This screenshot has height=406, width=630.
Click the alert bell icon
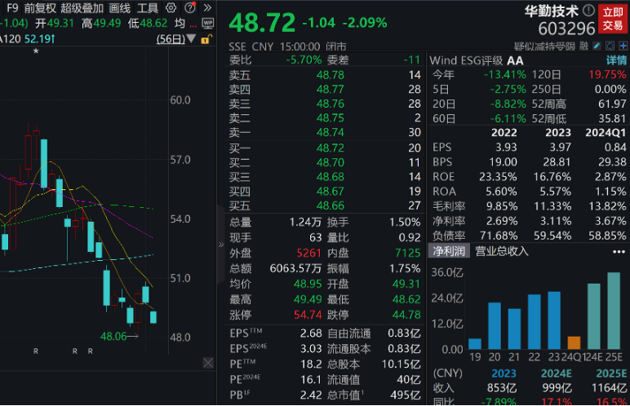click(610, 46)
